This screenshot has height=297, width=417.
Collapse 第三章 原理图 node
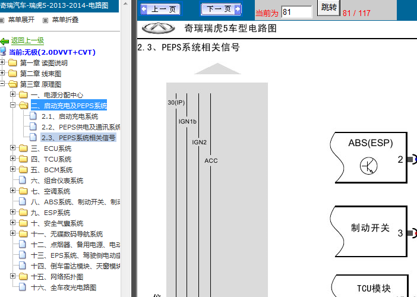point(2,84)
